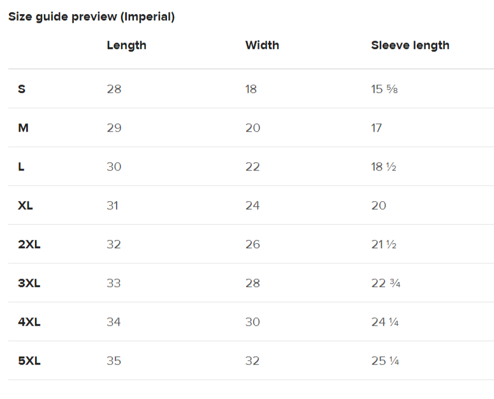Click the 15 ⅝ sleeve length value
Viewport: 494px width, 399px height.
pyautogui.click(x=384, y=89)
